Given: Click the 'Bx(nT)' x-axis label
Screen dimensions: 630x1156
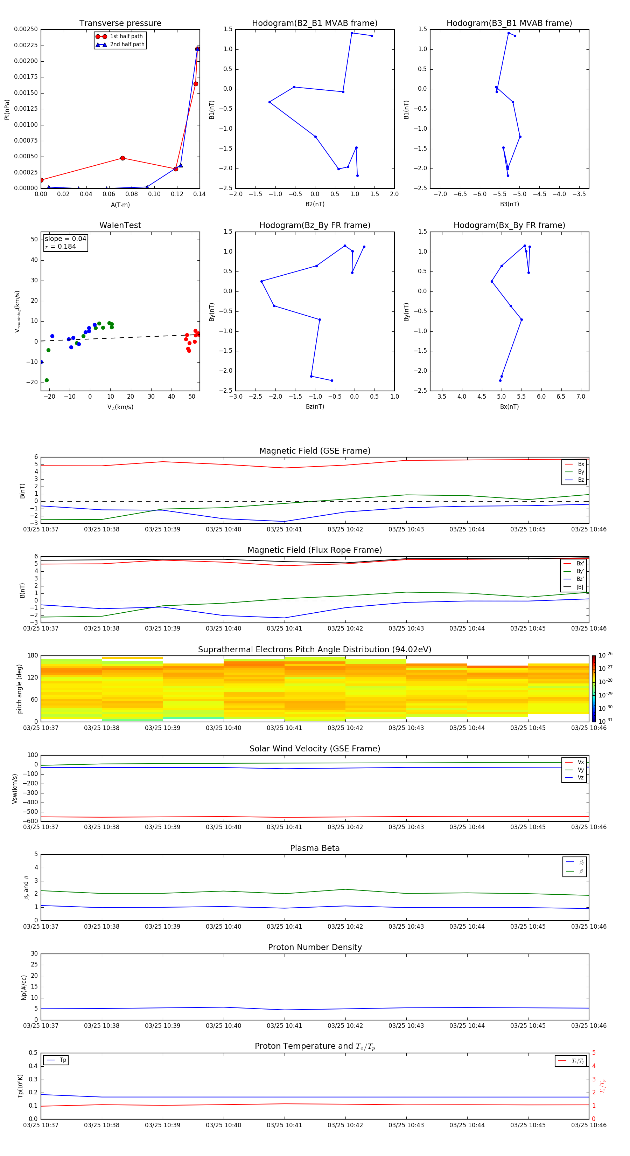Looking at the screenshot, I should click(509, 407).
